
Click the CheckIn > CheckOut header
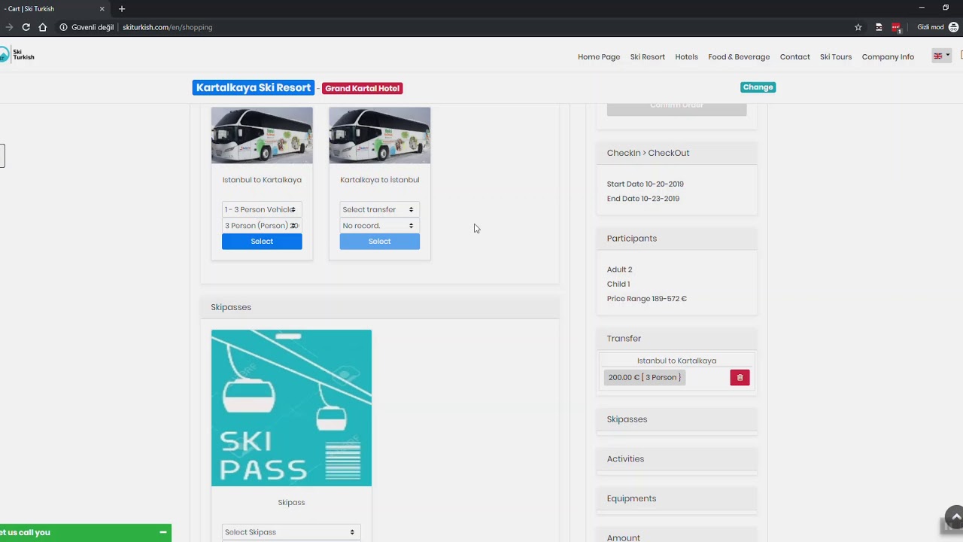tap(676, 153)
